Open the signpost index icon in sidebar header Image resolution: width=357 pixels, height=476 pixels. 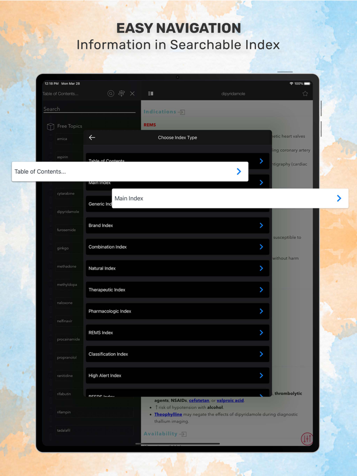[121, 93]
